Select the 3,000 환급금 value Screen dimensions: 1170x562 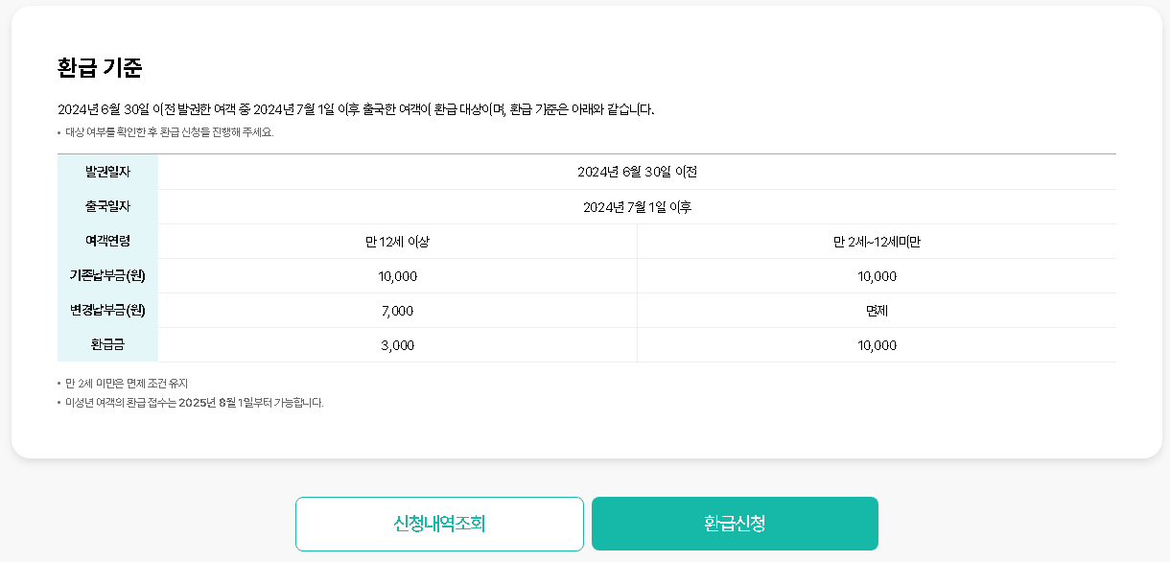[x=396, y=344]
